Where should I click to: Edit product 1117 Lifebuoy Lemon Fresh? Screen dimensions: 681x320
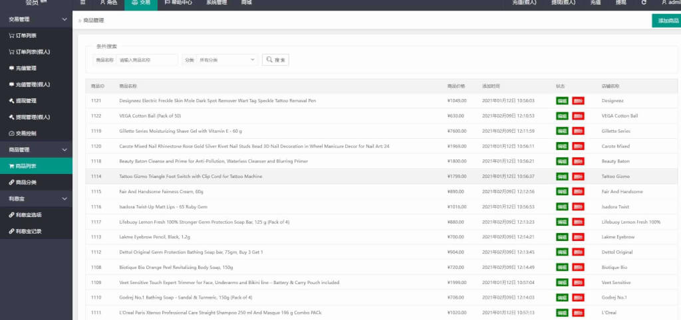(x=562, y=222)
